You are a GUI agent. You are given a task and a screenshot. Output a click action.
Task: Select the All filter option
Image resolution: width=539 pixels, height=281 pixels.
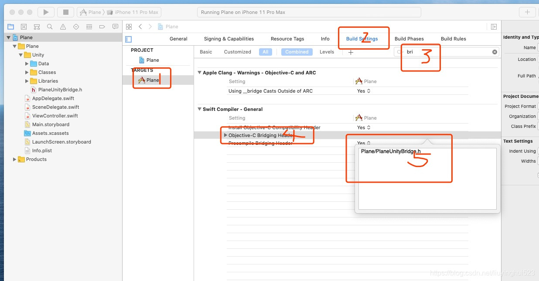point(265,52)
